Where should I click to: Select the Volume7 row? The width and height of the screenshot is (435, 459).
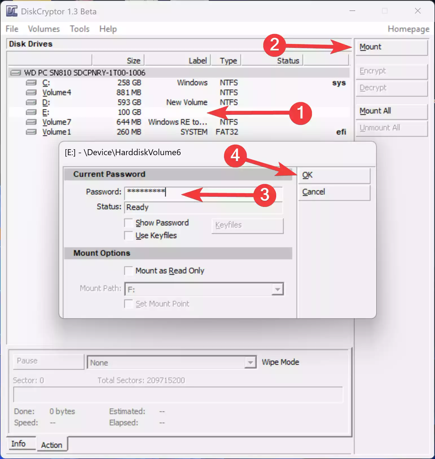point(179,122)
